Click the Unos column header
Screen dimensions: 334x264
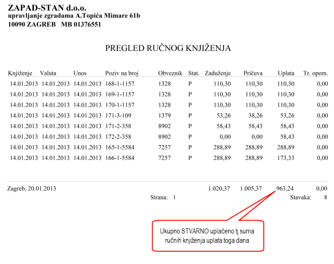80,73
